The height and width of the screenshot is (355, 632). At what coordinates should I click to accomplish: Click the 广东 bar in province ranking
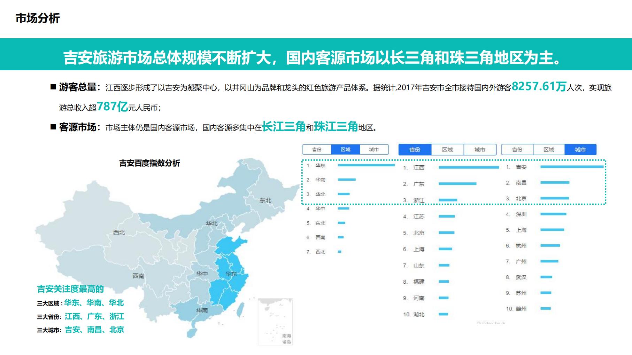(457, 183)
